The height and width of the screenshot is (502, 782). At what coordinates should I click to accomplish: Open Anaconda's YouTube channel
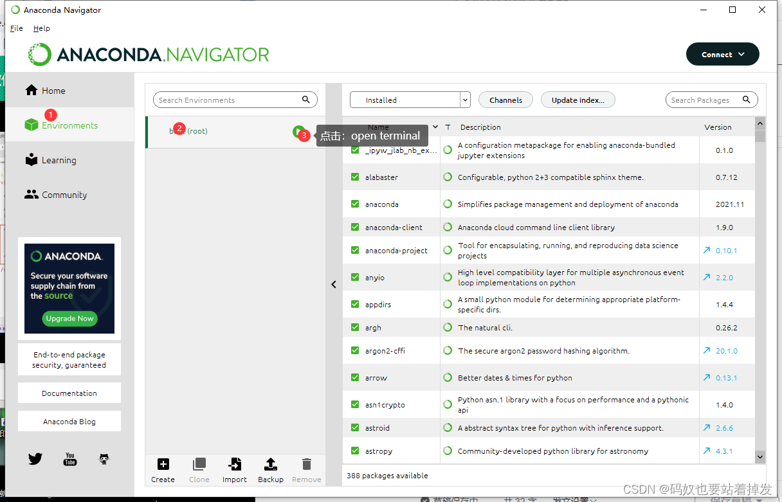click(x=70, y=459)
